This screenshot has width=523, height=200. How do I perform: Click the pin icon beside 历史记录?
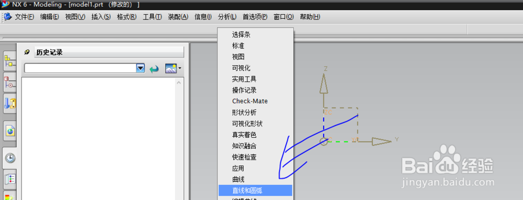(x=27, y=52)
